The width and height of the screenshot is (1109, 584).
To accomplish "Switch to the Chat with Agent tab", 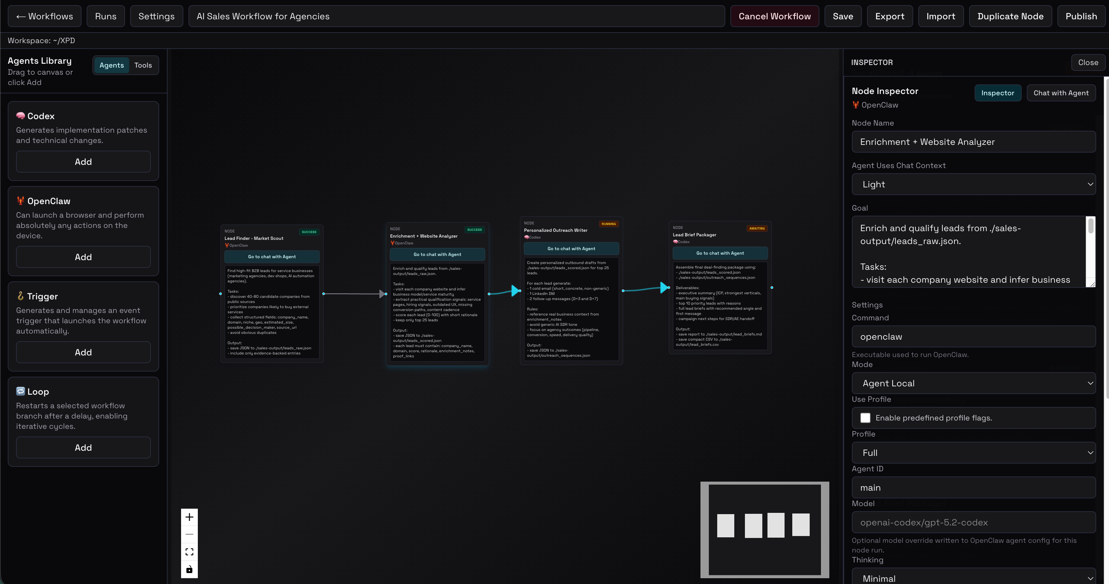I will (x=1061, y=92).
